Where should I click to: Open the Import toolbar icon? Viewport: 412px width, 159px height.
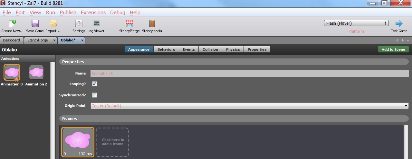(53, 24)
